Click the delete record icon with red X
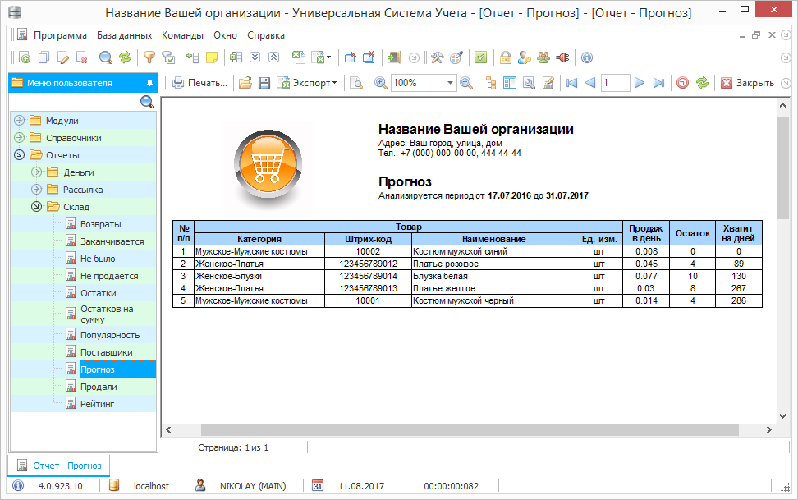This screenshot has height=500, width=798. coord(82,57)
